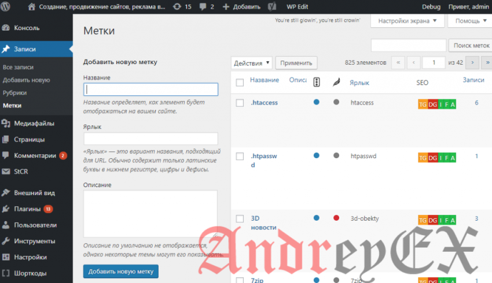Go to next page of tags
Viewport: 492px width, 283px height.
(472, 62)
